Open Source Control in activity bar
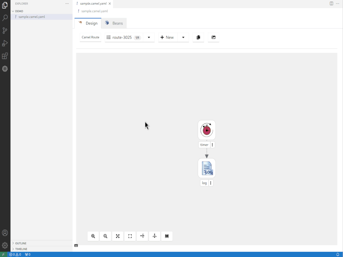The height and width of the screenshot is (257, 343). 5,30
